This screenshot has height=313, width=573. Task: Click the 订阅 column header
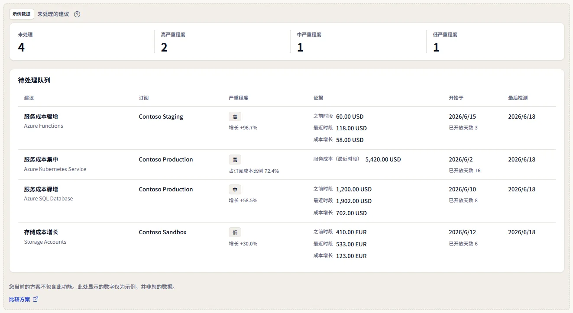pos(144,98)
